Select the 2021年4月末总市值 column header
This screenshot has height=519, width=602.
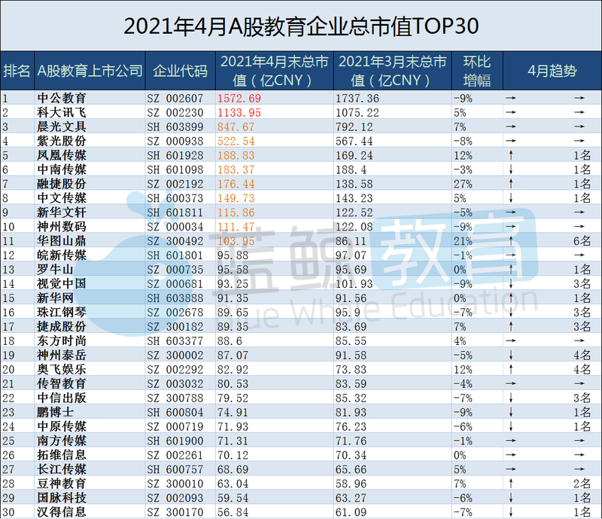tap(275, 71)
